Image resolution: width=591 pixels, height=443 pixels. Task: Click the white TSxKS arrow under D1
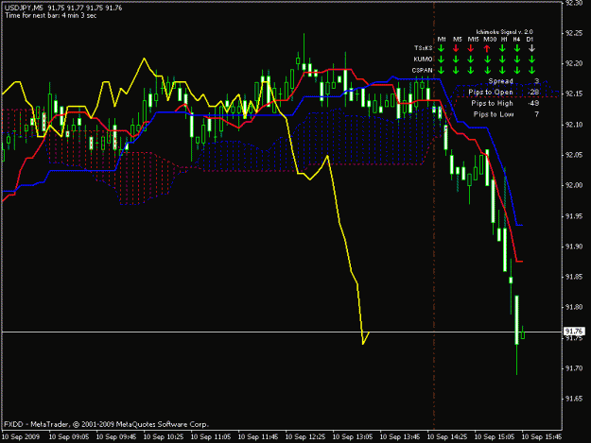pos(531,48)
